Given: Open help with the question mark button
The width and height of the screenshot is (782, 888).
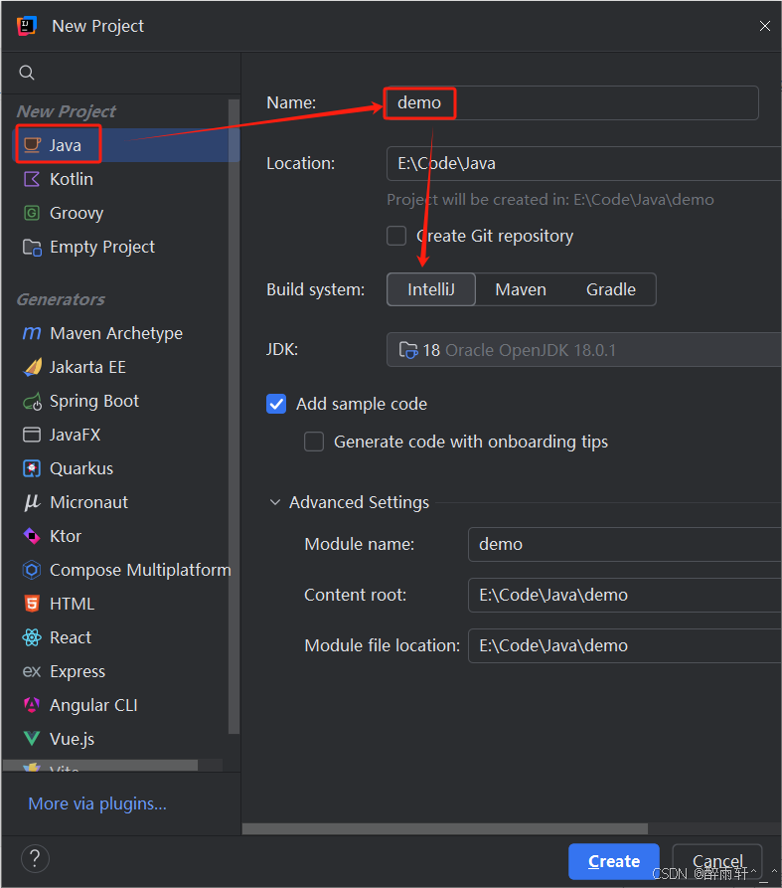Looking at the screenshot, I should click(35, 859).
